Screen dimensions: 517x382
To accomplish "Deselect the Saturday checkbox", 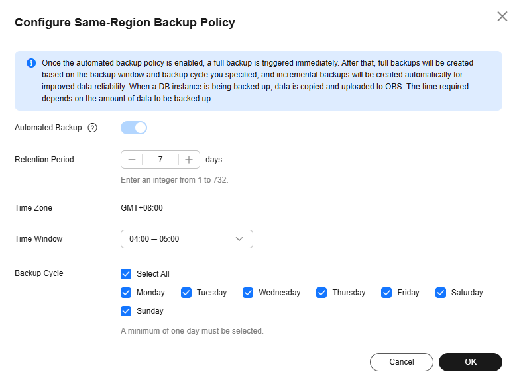I will coord(441,293).
